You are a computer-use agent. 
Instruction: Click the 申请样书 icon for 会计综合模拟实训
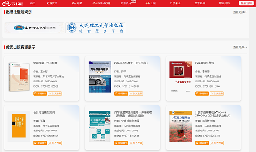(x=35, y=143)
